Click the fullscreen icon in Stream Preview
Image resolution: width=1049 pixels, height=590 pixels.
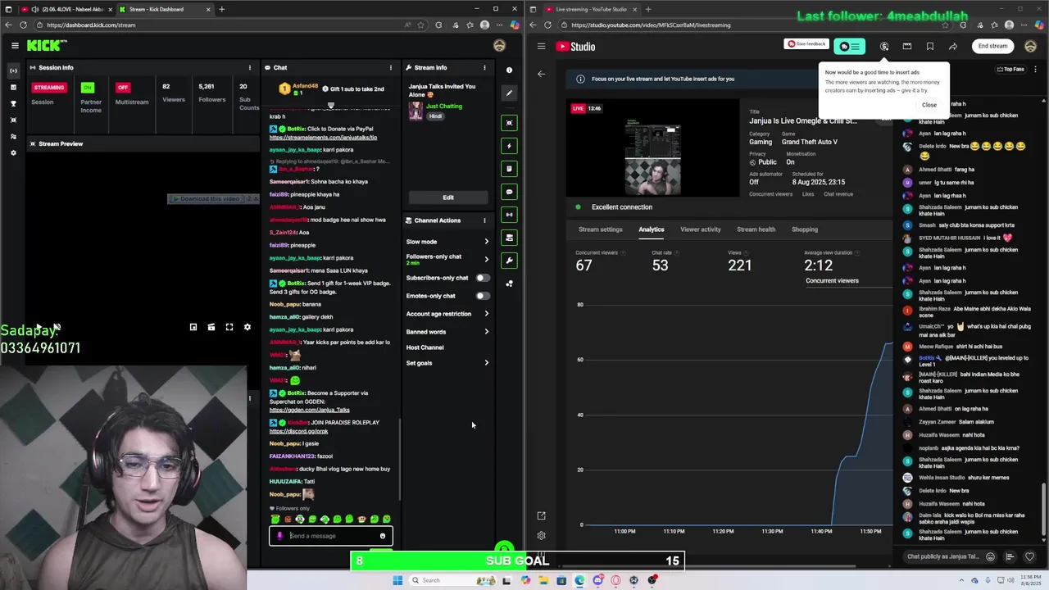229,327
